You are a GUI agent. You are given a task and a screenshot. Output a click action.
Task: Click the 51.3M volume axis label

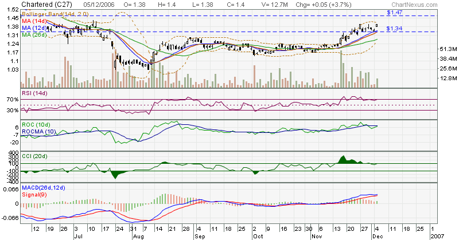point(448,49)
